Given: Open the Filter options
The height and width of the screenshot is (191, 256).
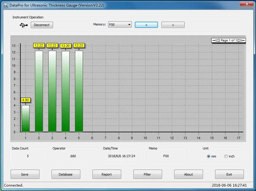Looking at the screenshot, I should coord(148,174).
